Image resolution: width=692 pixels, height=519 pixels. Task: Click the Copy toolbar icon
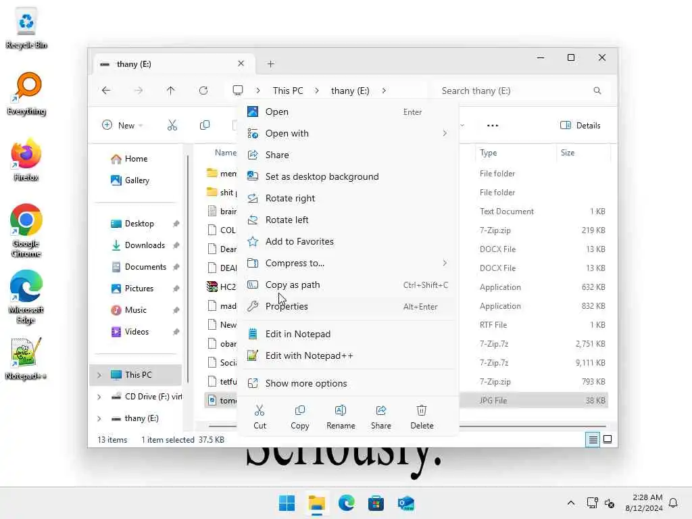click(204, 125)
